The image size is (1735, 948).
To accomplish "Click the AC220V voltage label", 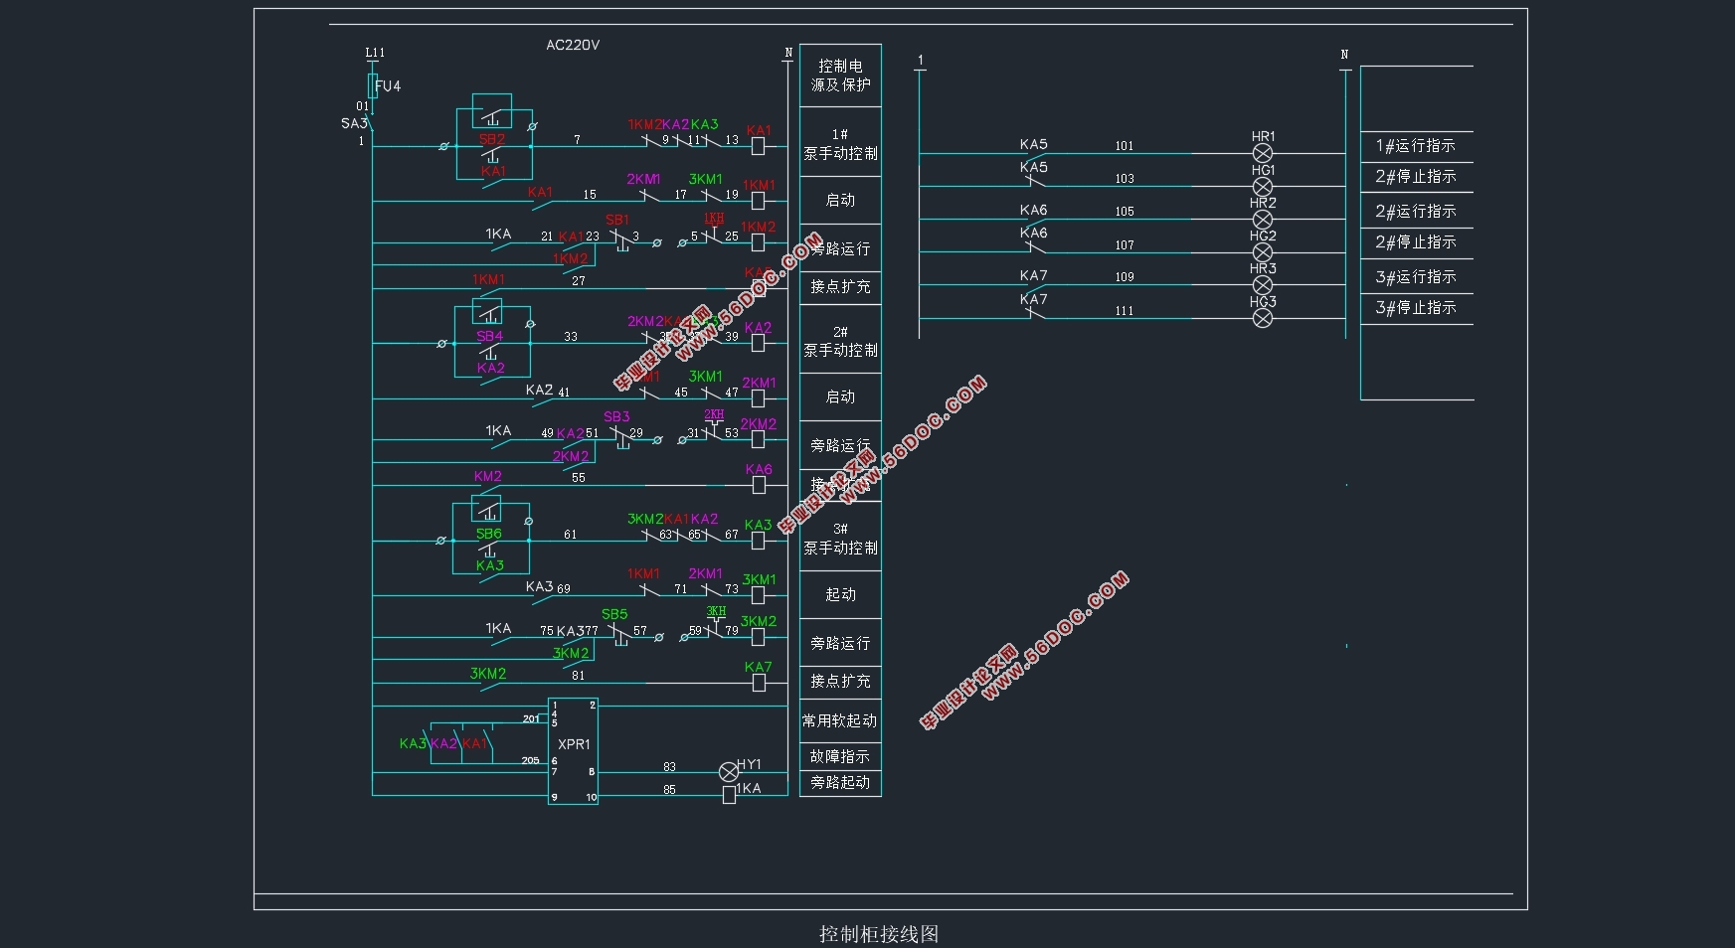I will tap(573, 45).
